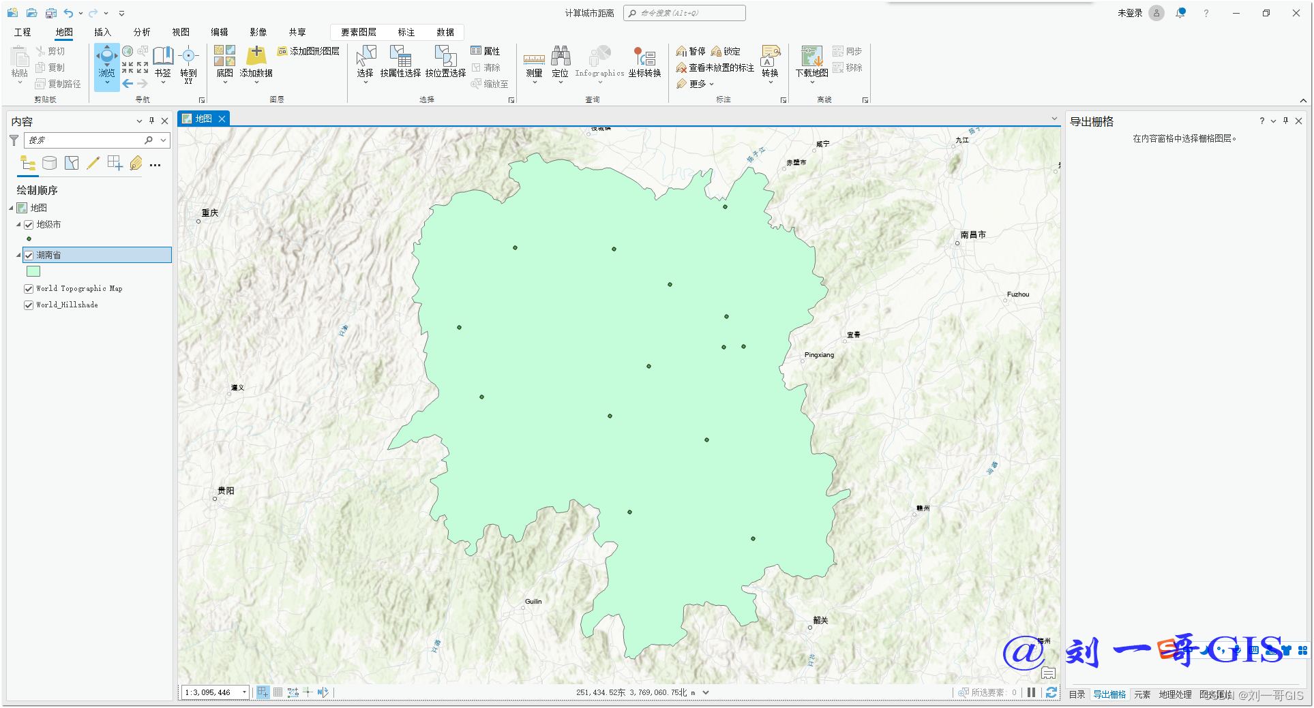Click Add Graphics Layer (添加图形图层)

tap(308, 51)
